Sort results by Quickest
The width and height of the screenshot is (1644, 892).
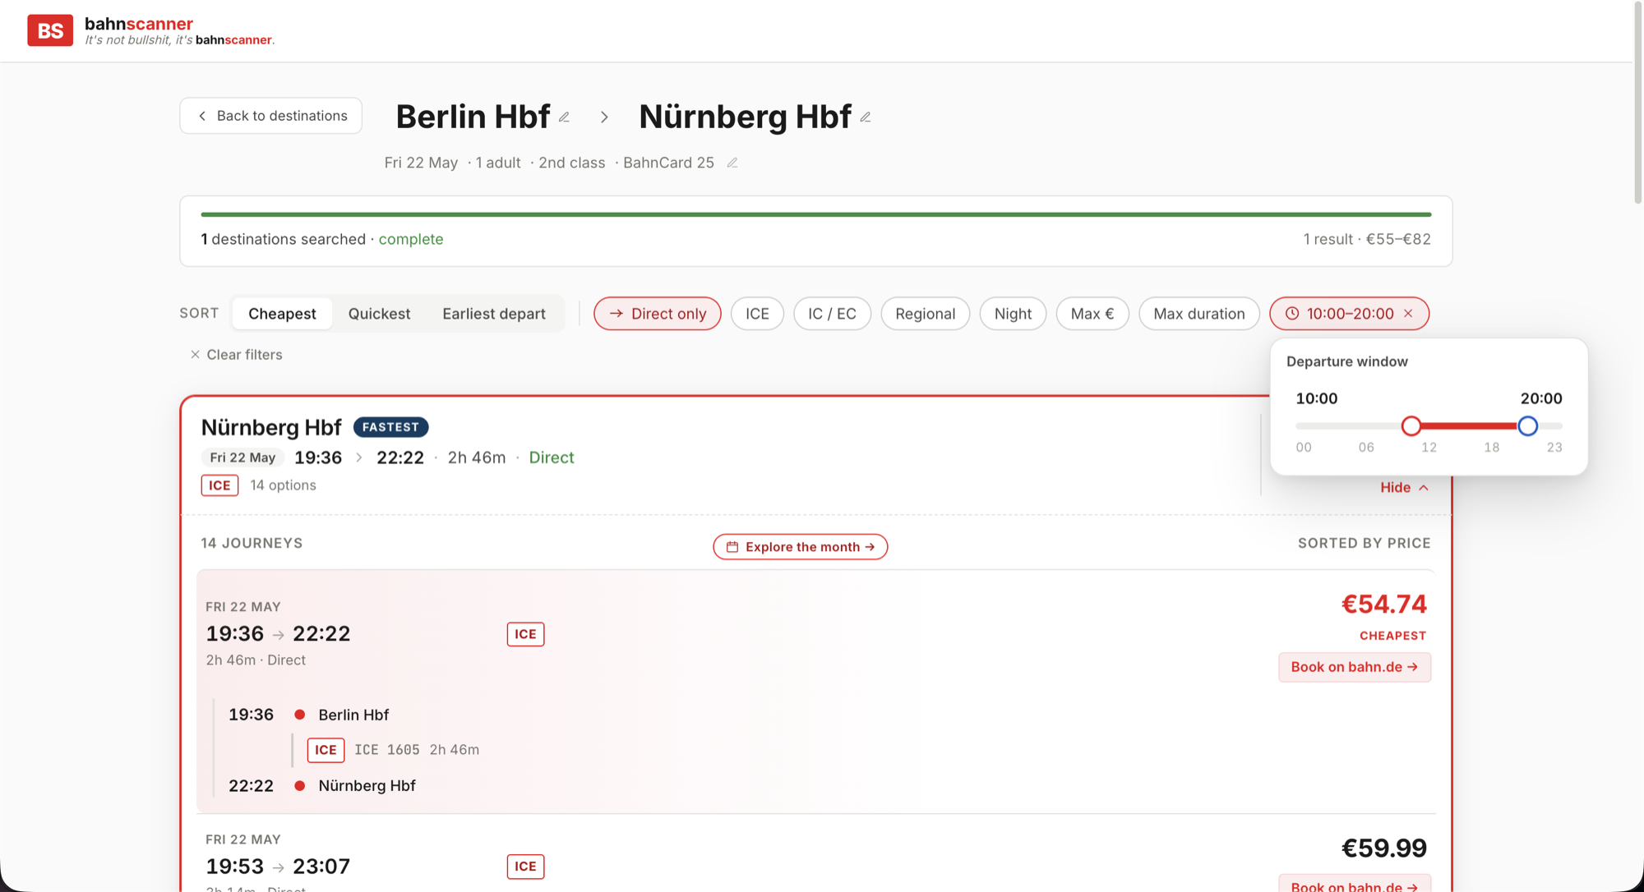379,314
